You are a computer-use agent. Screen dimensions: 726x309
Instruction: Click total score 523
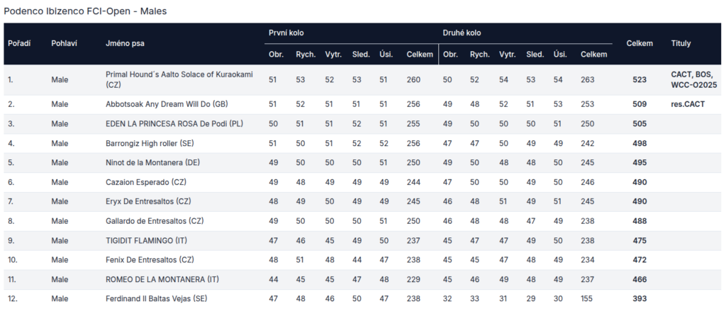640,79
